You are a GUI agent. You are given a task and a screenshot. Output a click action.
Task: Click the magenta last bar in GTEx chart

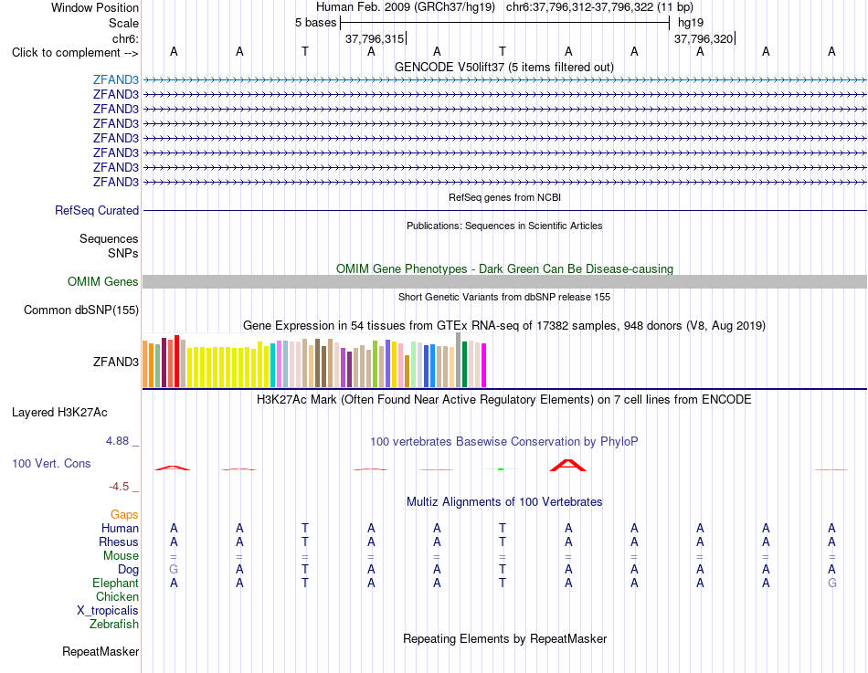click(484, 365)
